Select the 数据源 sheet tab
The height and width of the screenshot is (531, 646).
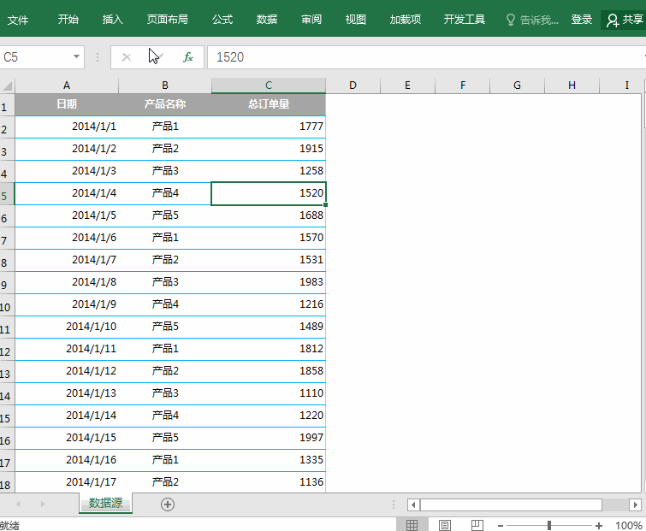(x=105, y=503)
